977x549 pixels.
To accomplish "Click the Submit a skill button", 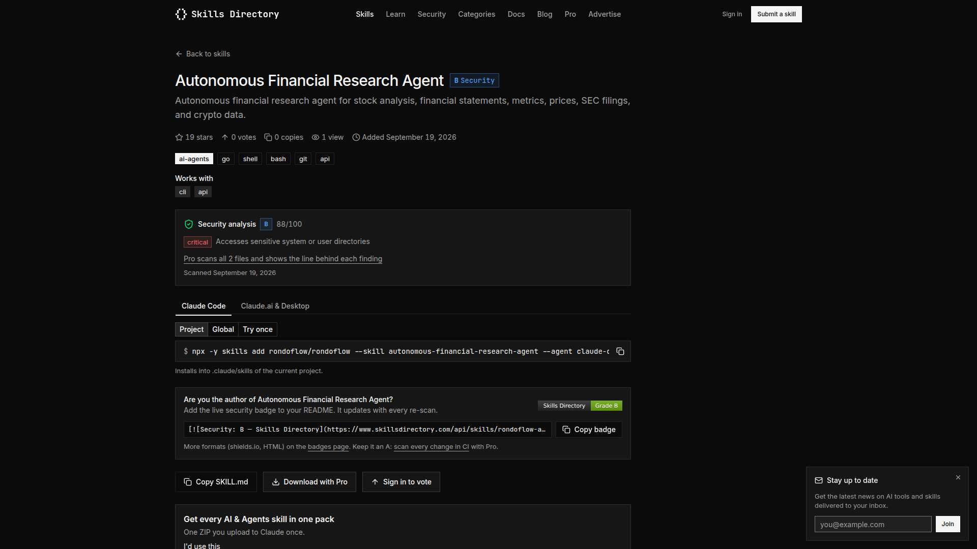I will click(776, 14).
